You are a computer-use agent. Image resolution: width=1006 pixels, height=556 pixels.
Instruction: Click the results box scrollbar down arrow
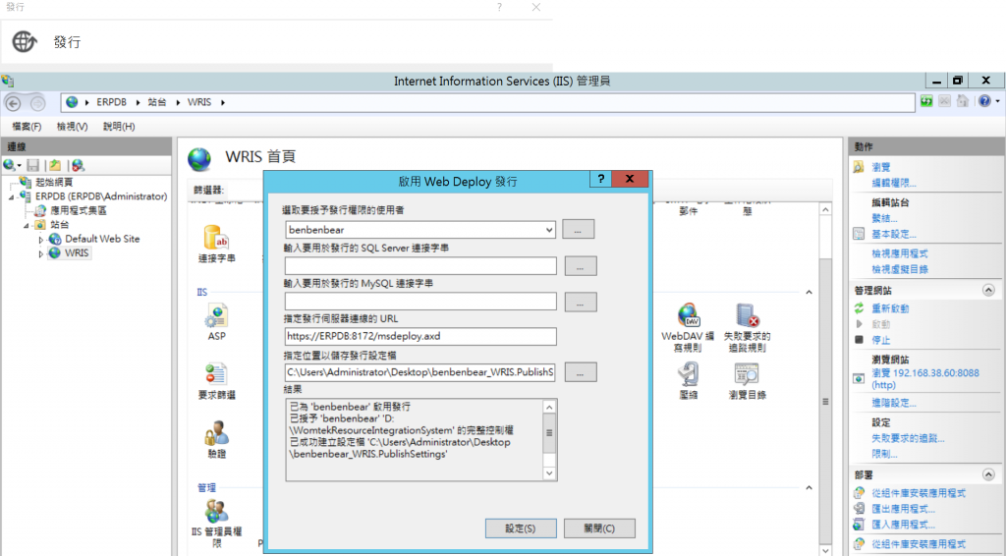549,473
